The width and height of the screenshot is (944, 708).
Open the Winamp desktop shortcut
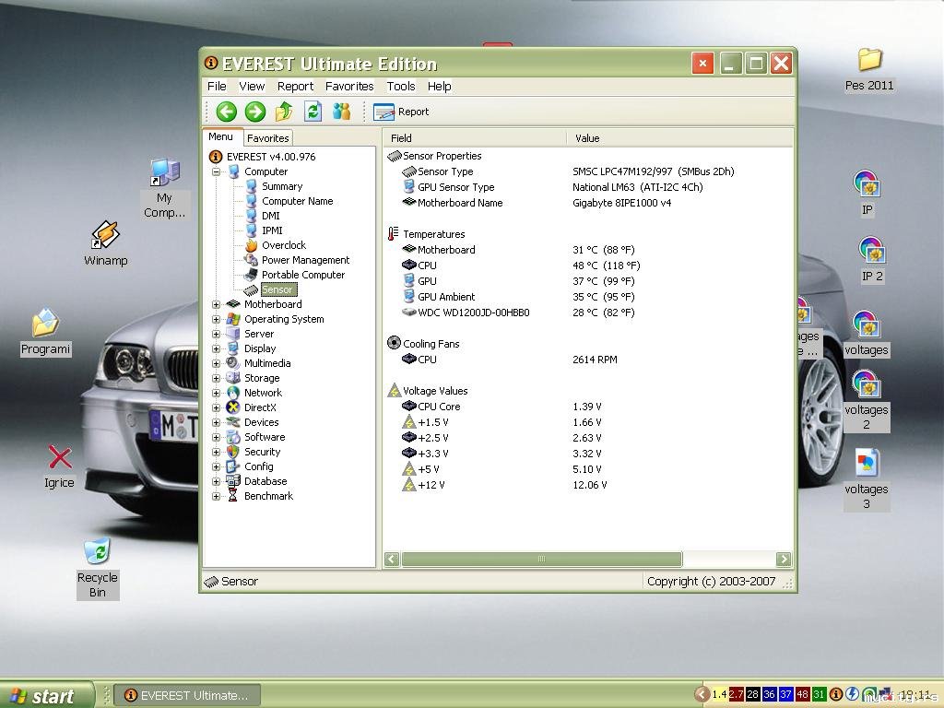[x=105, y=236]
